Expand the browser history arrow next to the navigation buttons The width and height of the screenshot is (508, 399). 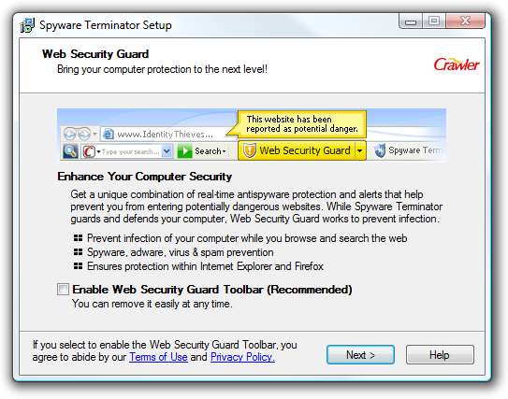(x=94, y=134)
